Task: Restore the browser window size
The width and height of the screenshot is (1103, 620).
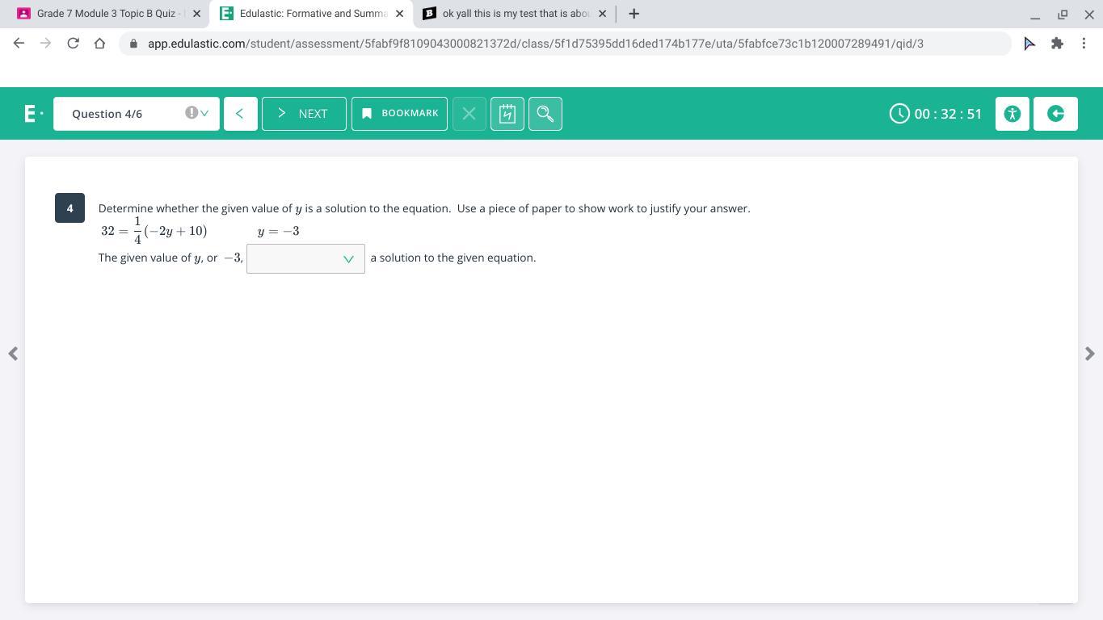Action: (1063, 15)
